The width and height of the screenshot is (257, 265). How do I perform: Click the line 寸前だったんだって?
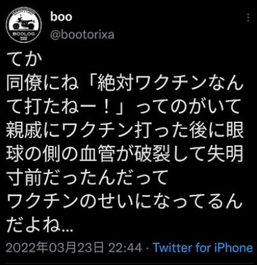point(86,177)
